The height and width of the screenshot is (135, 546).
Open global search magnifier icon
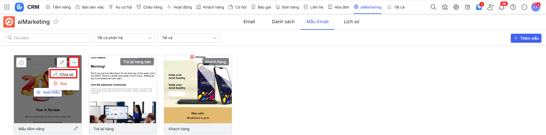point(433,7)
